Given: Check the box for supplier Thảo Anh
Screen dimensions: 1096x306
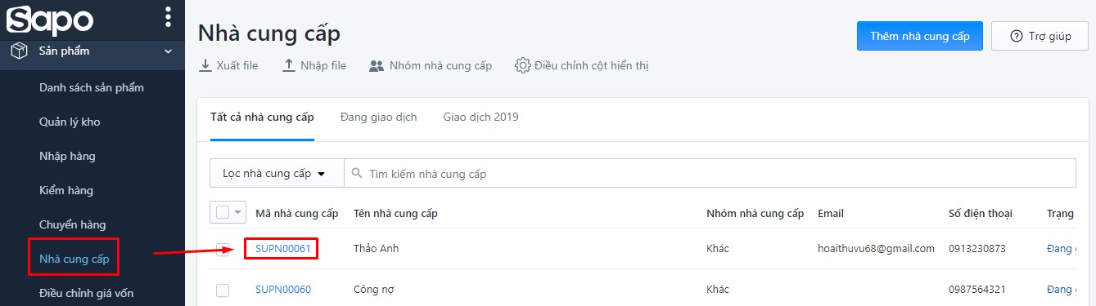Looking at the screenshot, I should 223,249.
